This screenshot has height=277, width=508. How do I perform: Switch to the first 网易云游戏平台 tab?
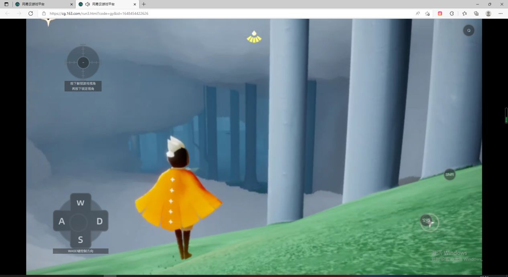point(43,4)
